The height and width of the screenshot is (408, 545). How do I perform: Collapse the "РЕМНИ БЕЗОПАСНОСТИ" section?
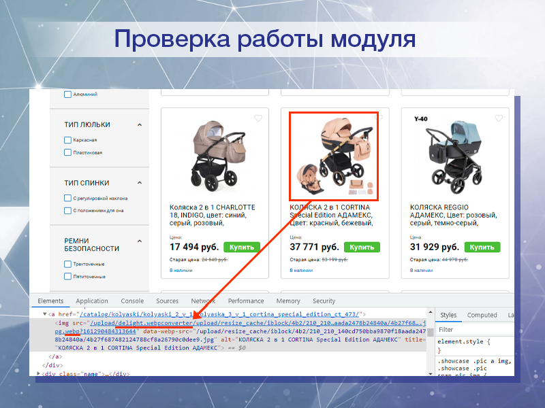[140, 241]
